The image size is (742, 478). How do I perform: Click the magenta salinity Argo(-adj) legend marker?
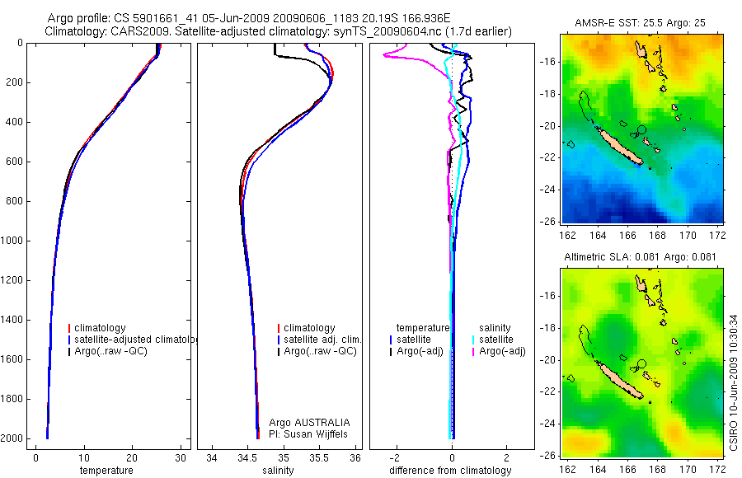[473, 351]
